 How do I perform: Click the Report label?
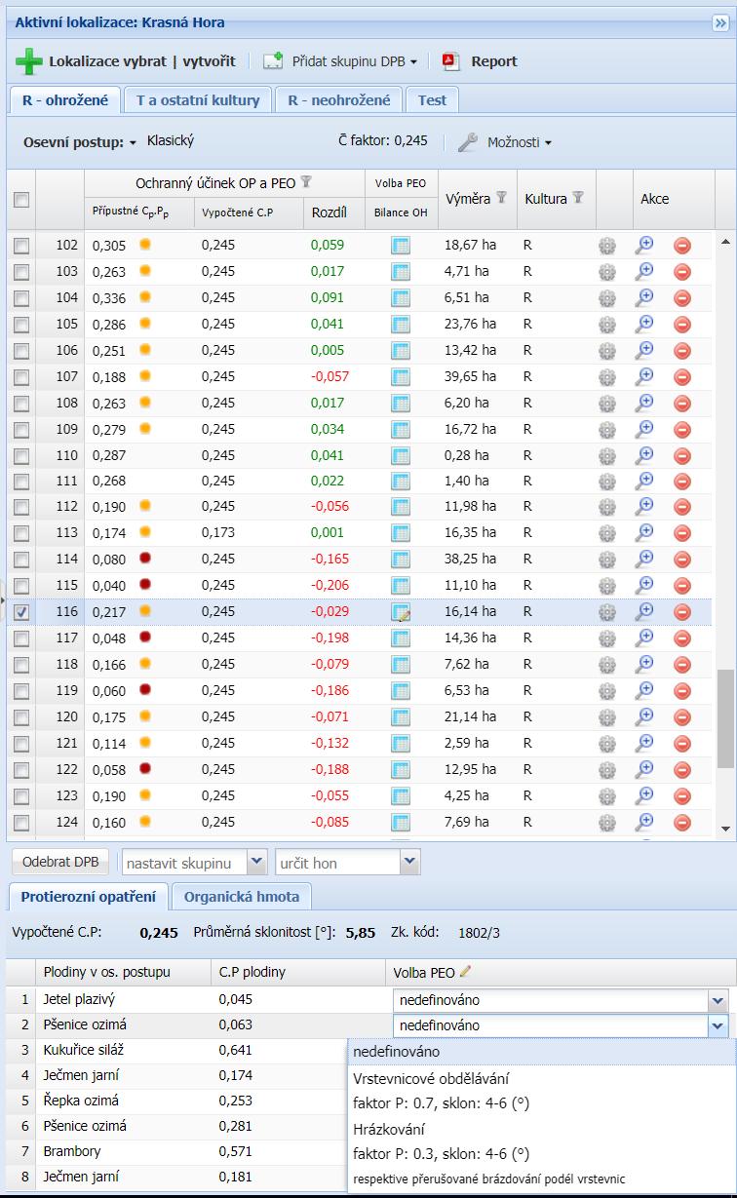[x=494, y=61]
